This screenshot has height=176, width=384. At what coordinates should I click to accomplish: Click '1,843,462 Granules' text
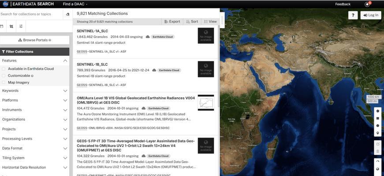92,37
